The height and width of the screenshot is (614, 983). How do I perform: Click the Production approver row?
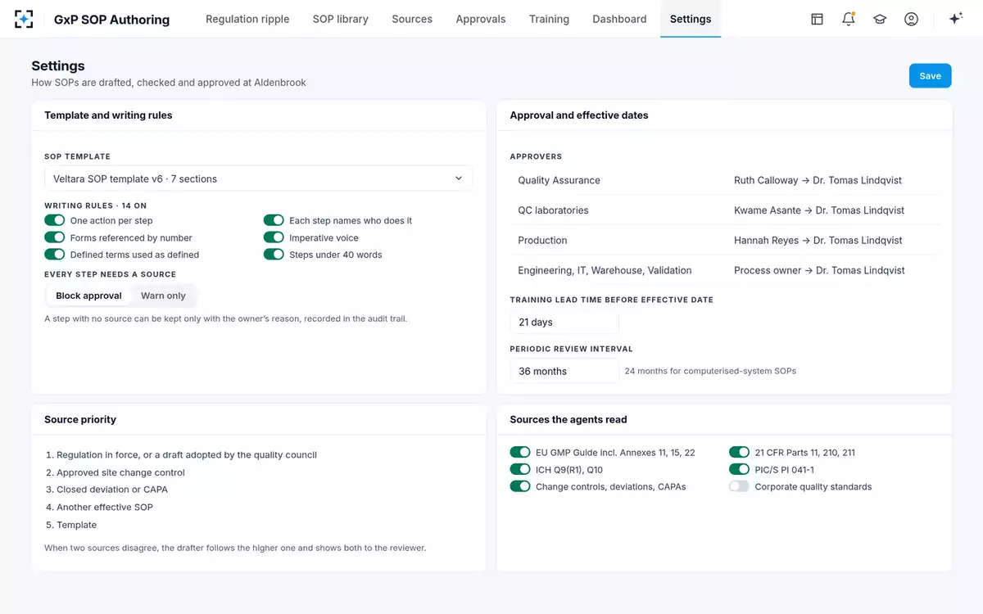(724, 240)
